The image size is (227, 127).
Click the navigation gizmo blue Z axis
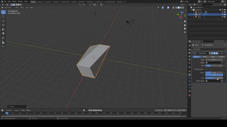(x=181, y=12)
